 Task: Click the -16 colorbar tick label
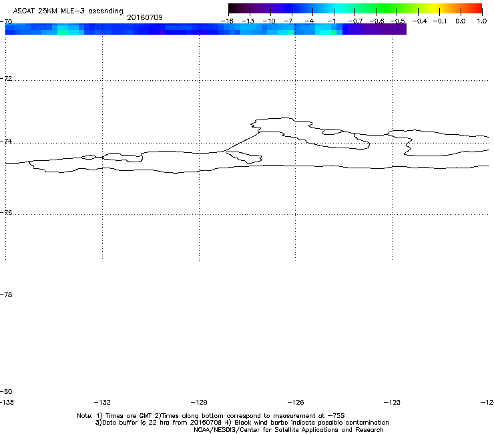coord(227,21)
